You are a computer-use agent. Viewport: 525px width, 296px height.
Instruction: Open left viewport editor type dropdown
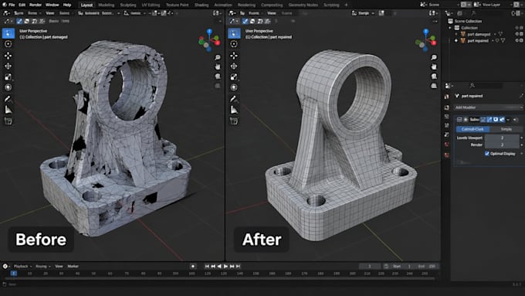pyautogui.click(x=6, y=13)
